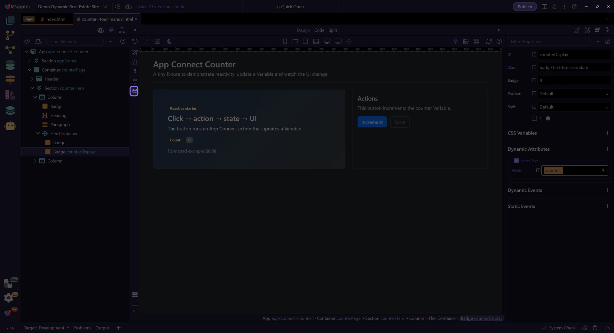Open the index.html tab
Screen dimensions: 614x333
tap(55, 19)
